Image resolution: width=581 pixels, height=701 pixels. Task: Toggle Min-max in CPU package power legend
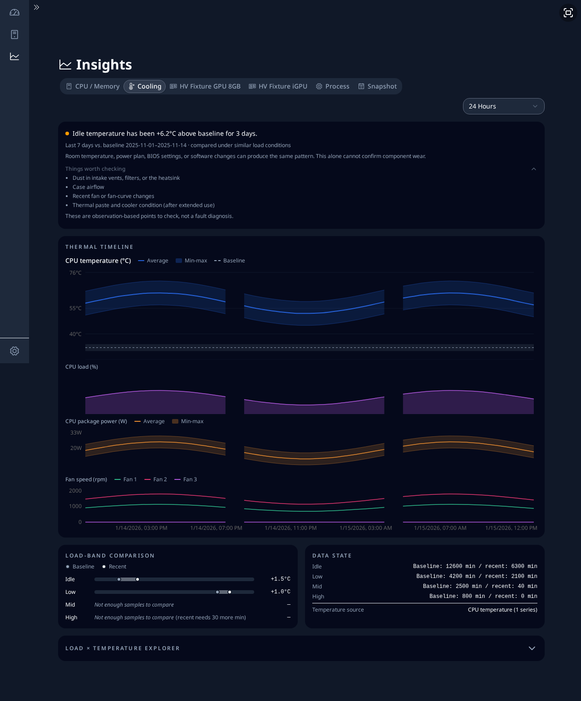pos(187,421)
